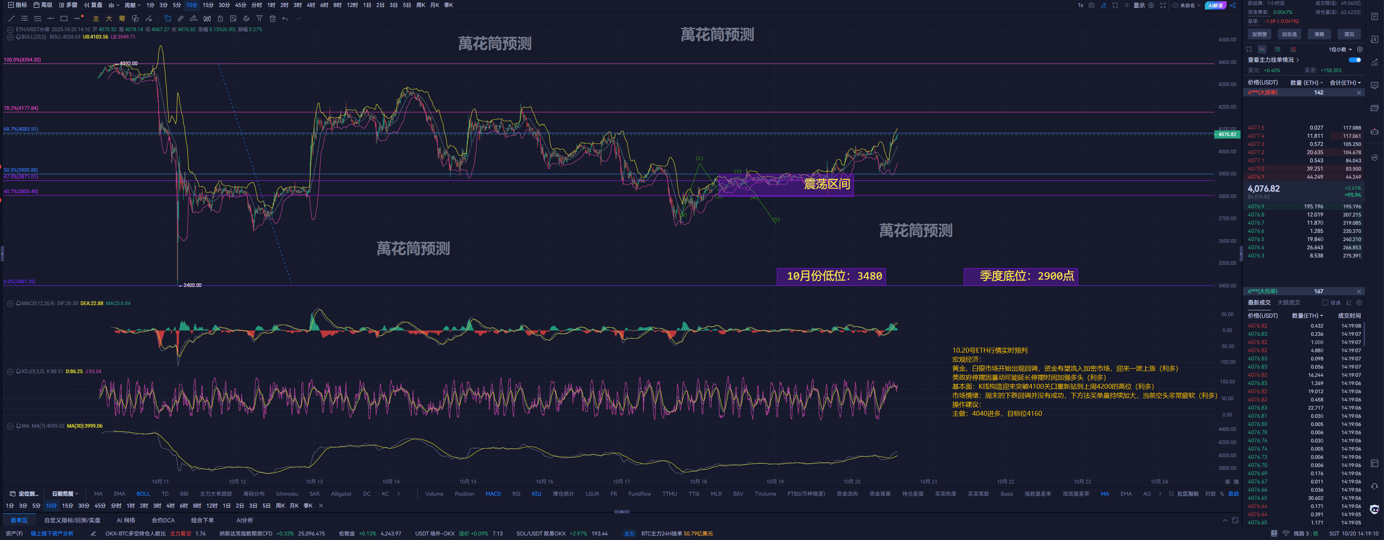Enter fullscreen chart mode
This screenshot has width=1384, height=540.
coord(1163,5)
